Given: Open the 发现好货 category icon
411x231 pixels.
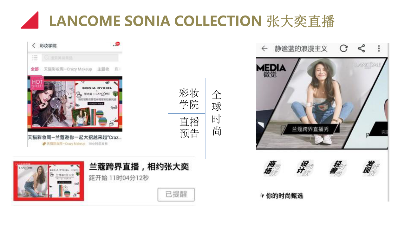Looking at the screenshot, I should click(371, 168).
